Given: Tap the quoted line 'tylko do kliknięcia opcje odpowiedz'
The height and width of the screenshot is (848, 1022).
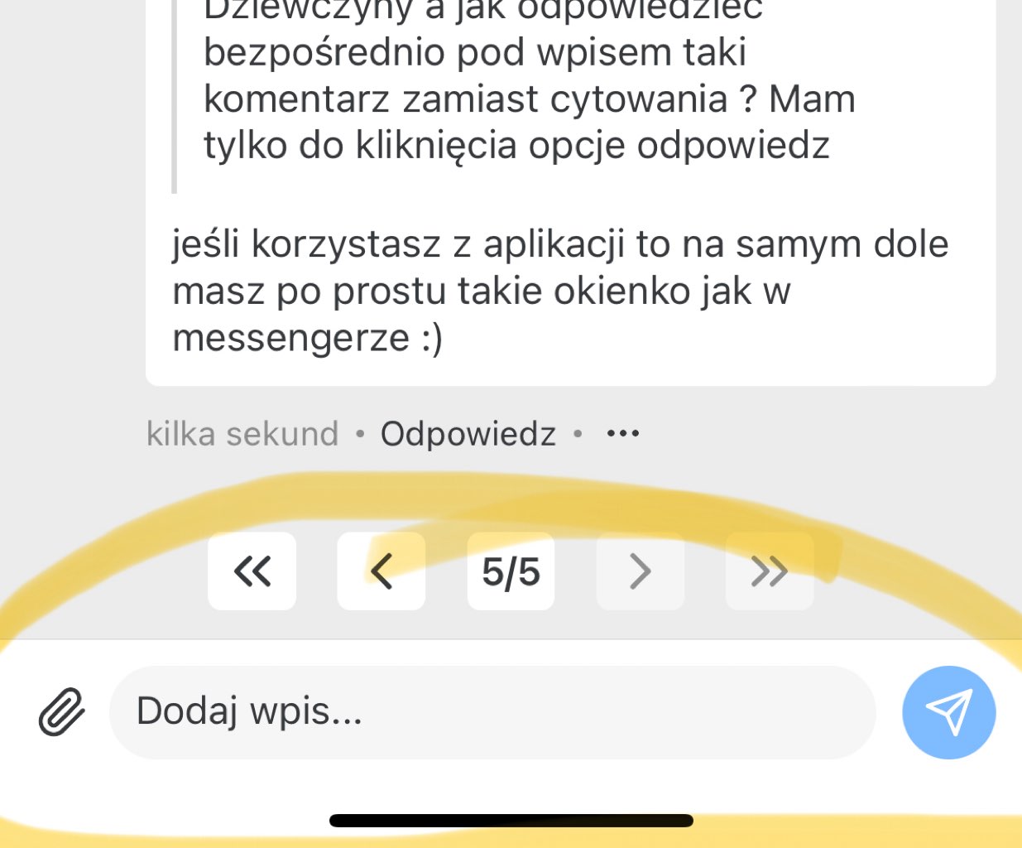Looking at the screenshot, I should pyautogui.click(x=516, y=145).
